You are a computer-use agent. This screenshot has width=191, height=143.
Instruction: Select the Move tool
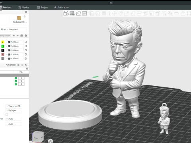coord(114,14)
